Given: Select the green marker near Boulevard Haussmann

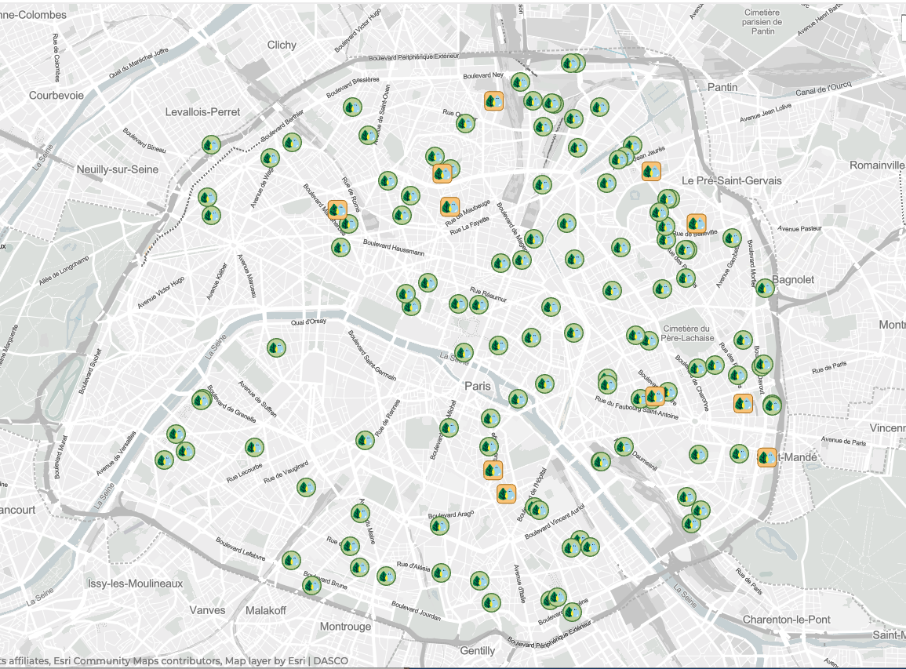Looking at the screenshot, I should (x=341, y=249).
